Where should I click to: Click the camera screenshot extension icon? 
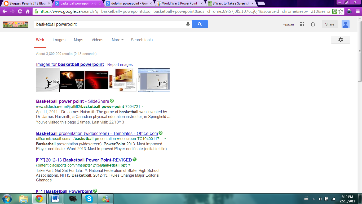coord(349,11)
